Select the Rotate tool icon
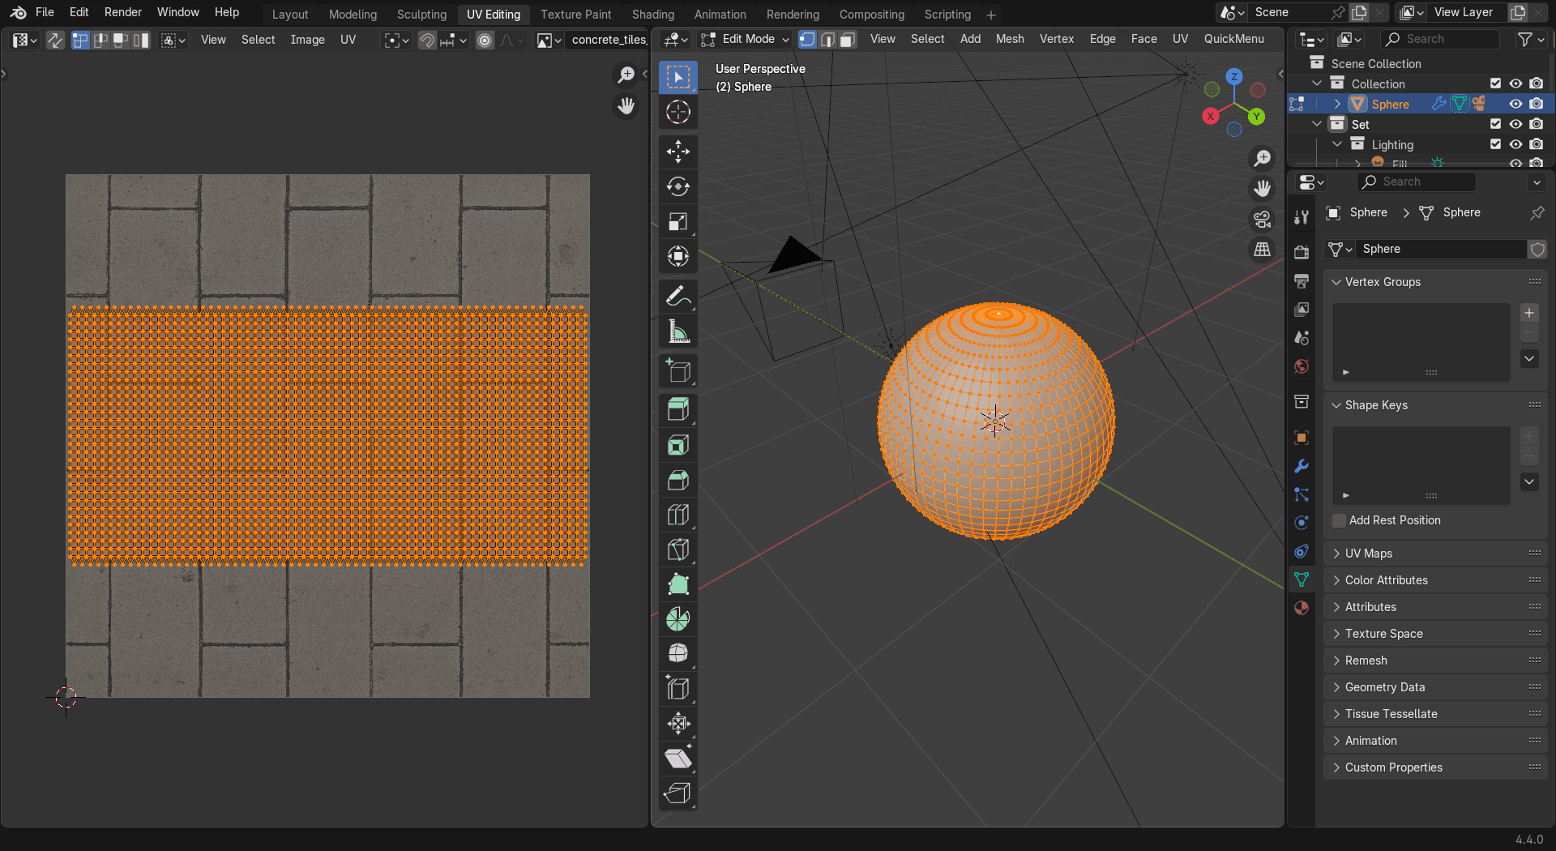The width and height of the screenshot is (1556, 851). pyautogui.click(x=678, y=186)
